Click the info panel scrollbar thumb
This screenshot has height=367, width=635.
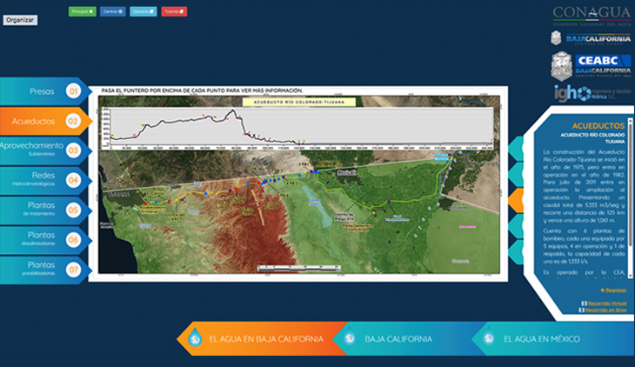pos(630,184)
